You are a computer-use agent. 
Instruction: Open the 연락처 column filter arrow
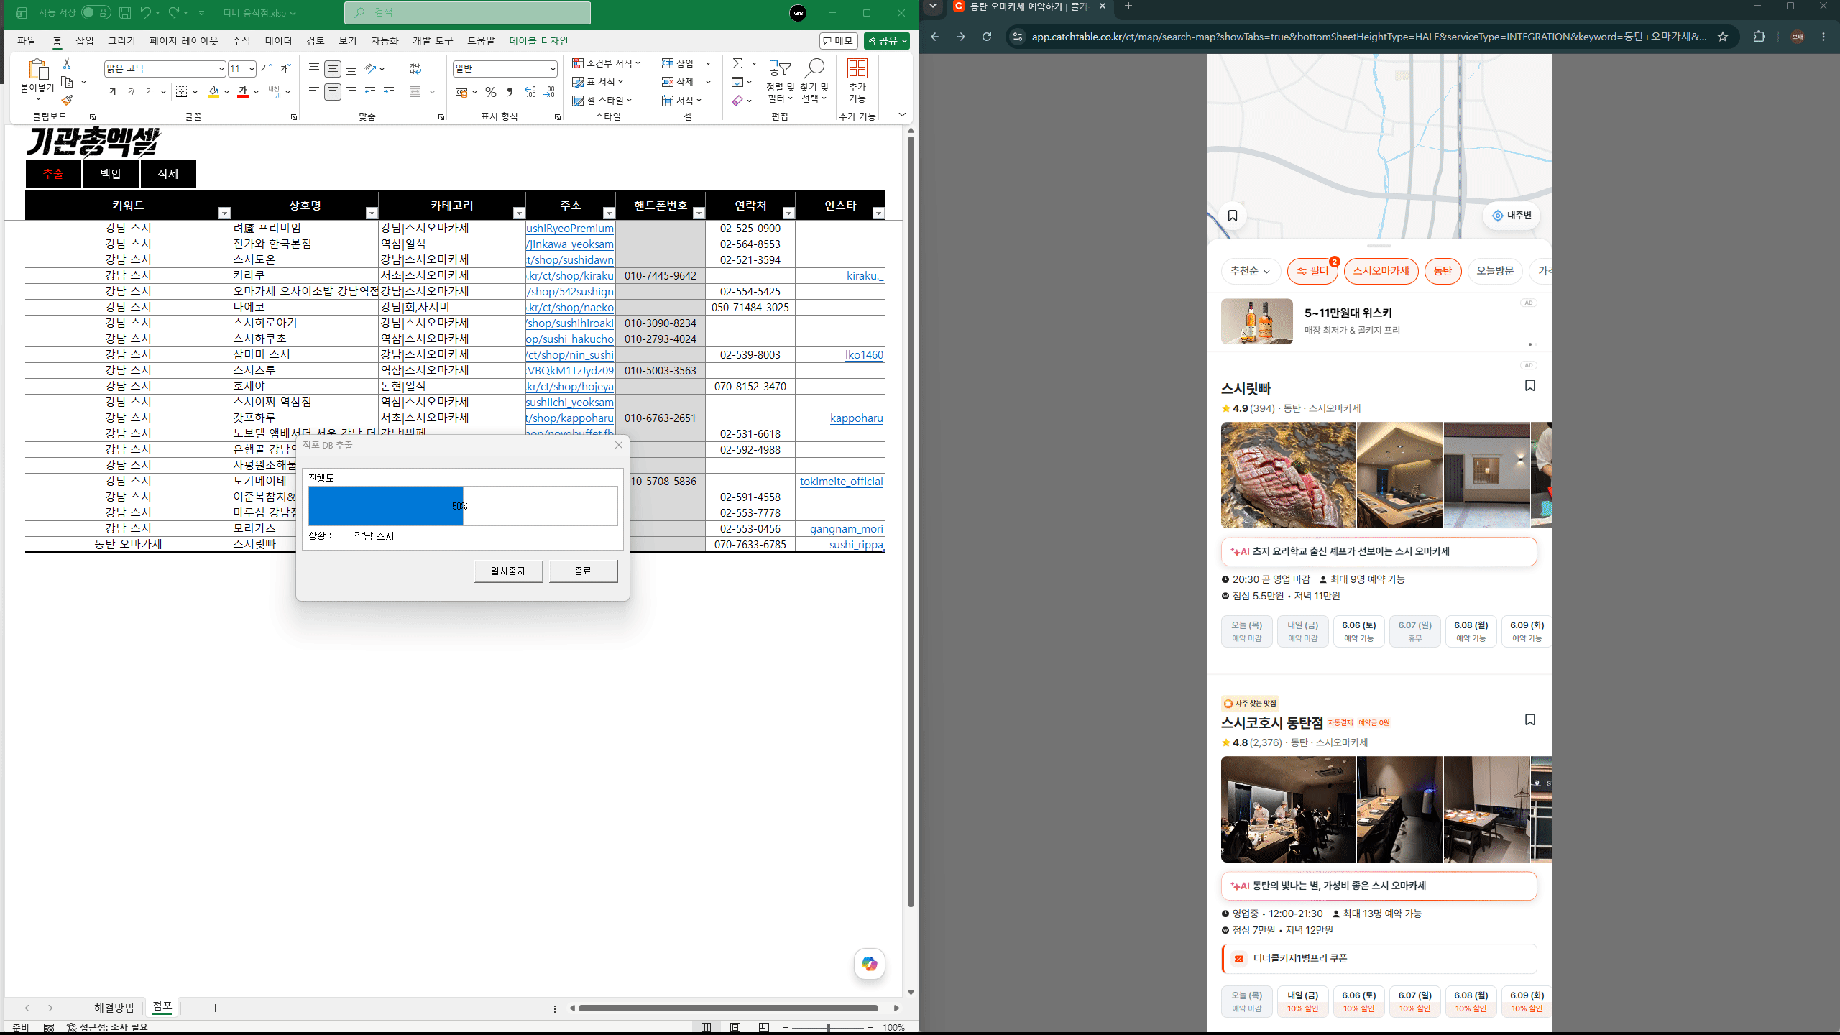pos(788,213)
